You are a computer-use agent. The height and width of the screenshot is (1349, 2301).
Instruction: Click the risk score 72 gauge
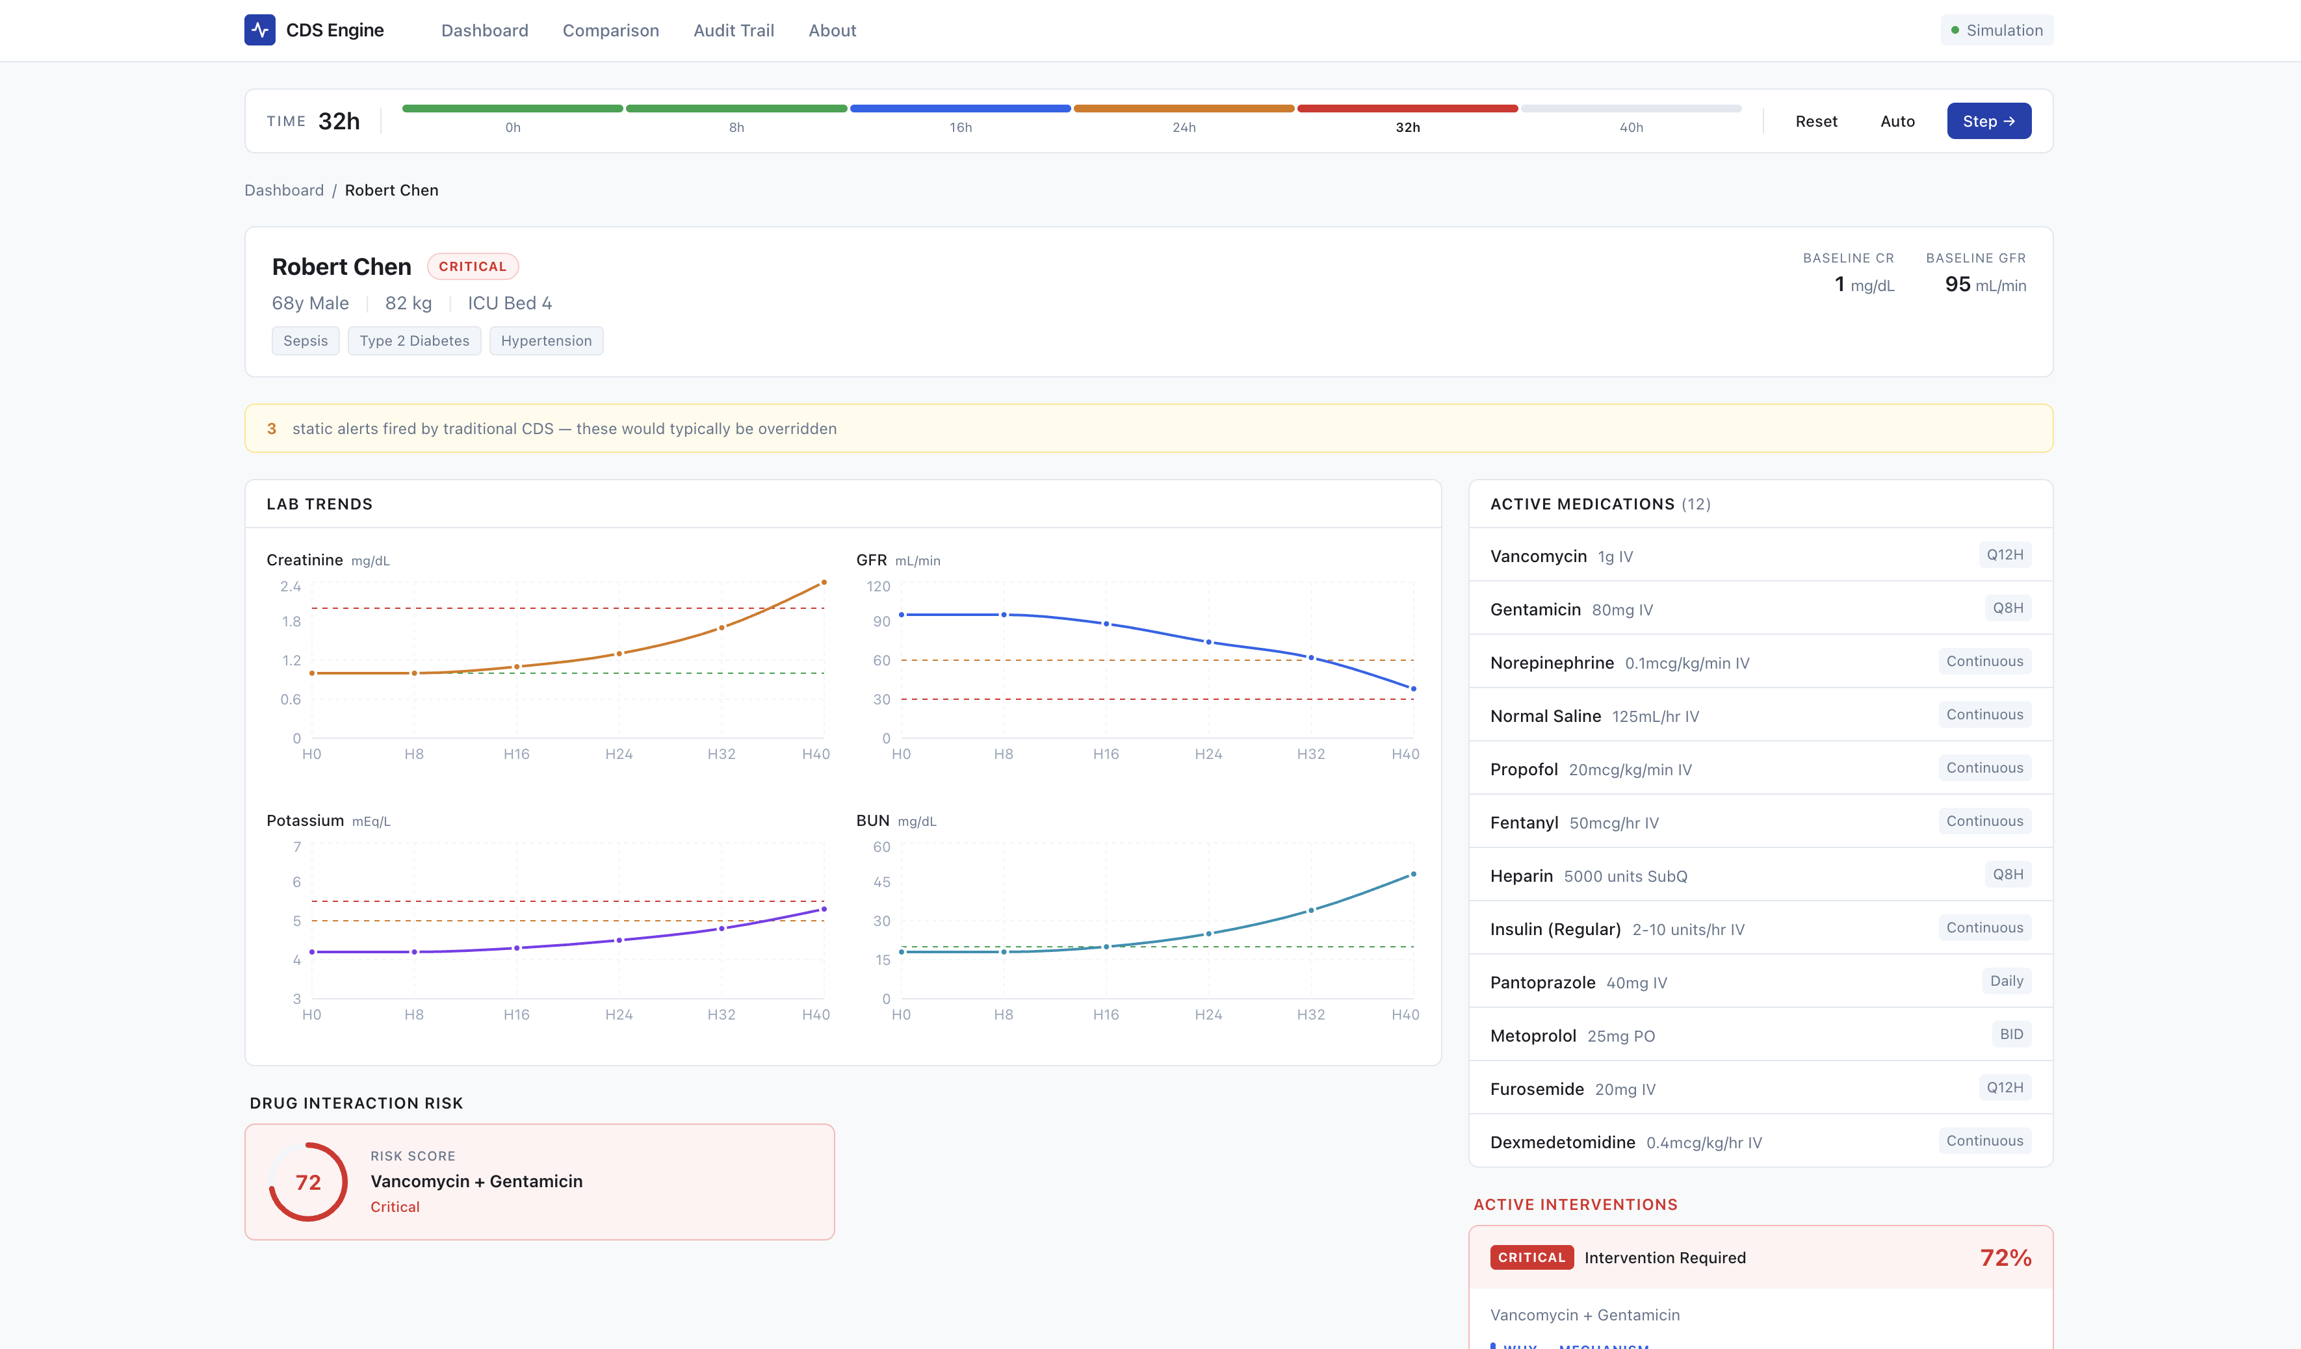click(x=307, y=1182)
